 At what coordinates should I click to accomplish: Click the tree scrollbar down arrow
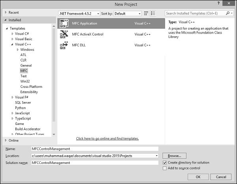click(54, 134)
